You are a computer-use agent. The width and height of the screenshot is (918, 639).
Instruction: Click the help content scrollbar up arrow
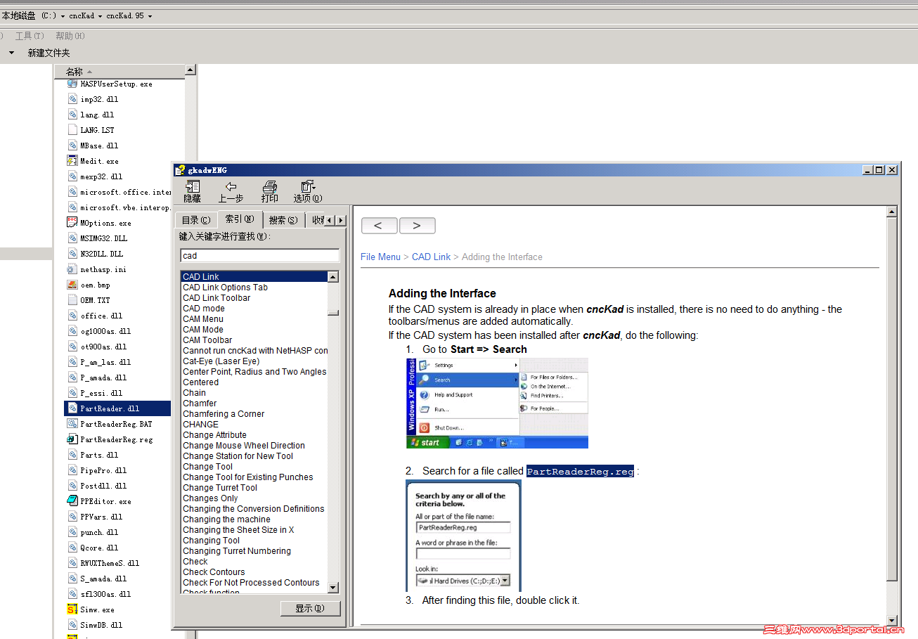click(892, 212)
